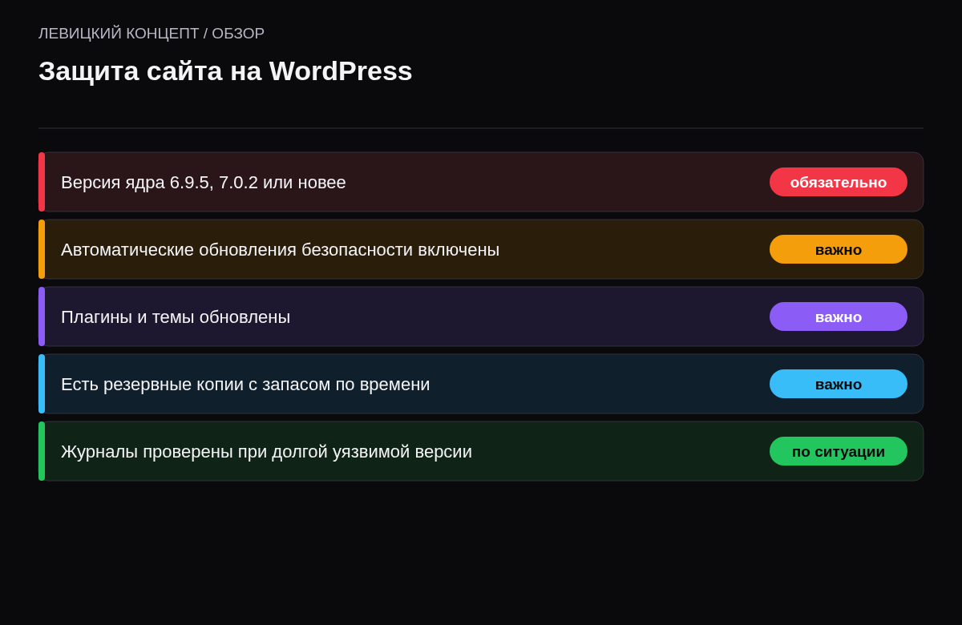Screen dimensions: 962x625
Task: Select the row "Журналы проверены при долгой уязвимой версии"
Action: tap(481, 451)
